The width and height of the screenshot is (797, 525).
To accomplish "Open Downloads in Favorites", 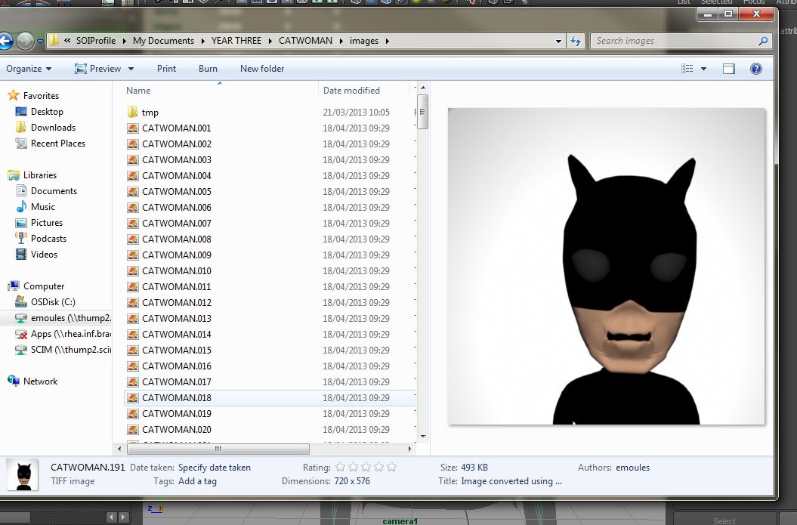I will [x=53, y=128].
